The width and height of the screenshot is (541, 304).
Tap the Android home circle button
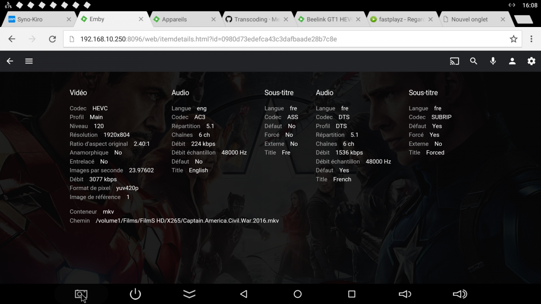pos(298,294)
